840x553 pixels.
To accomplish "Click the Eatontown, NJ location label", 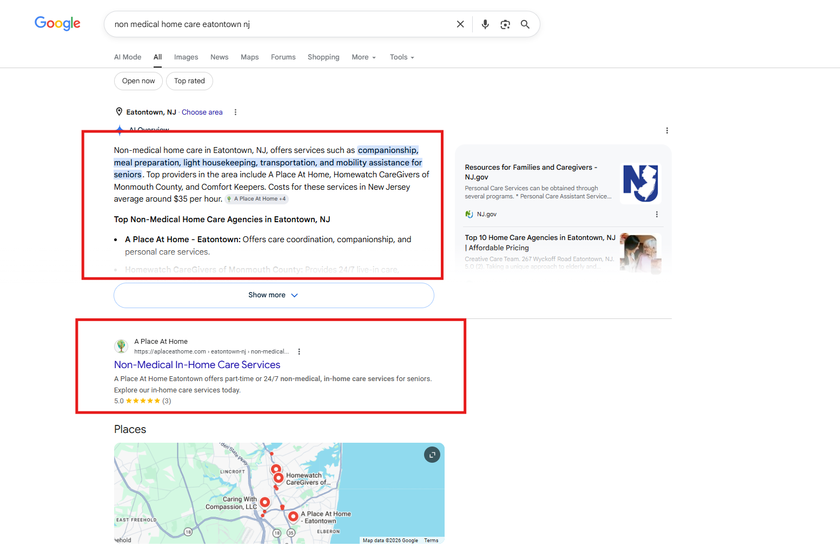I will (x=151, y=112).
